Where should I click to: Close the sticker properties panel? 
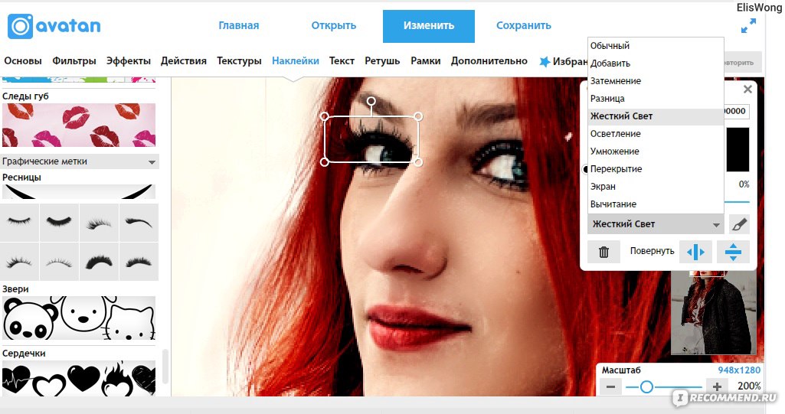pos(747,89)
